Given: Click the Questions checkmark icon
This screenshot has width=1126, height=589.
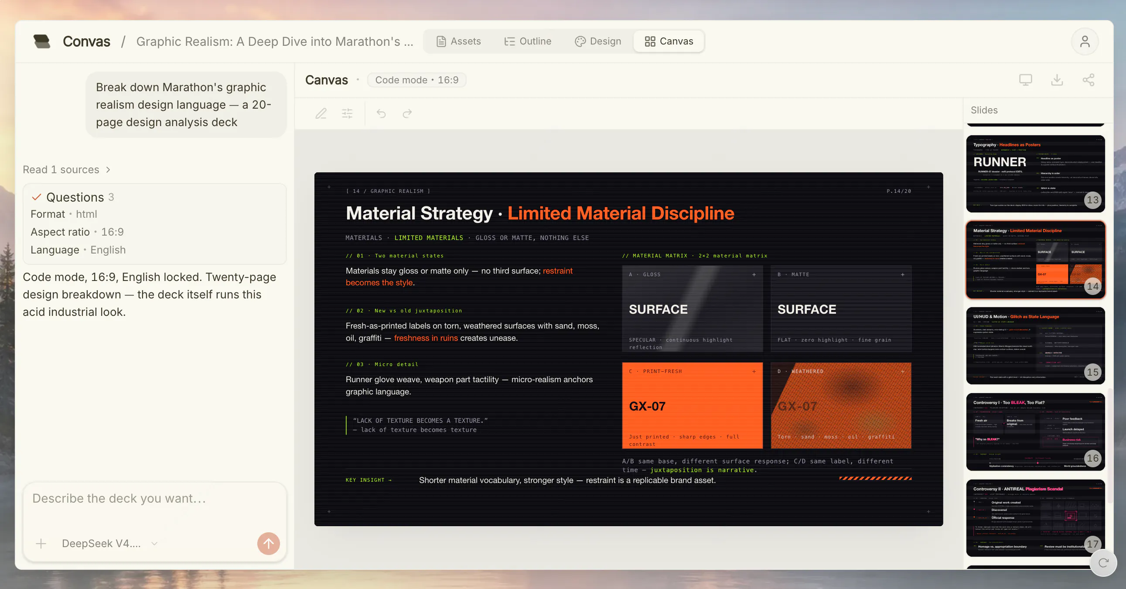Looking at the screenshot, I should [36, 197].
